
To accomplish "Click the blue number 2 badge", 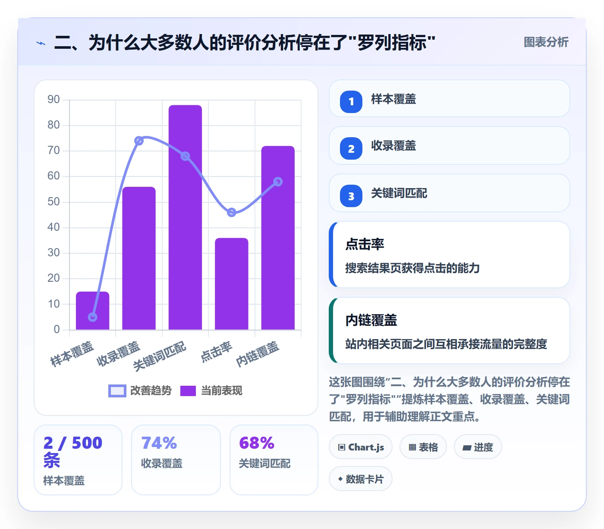I will pyautogui.click(x=351, y=148).
